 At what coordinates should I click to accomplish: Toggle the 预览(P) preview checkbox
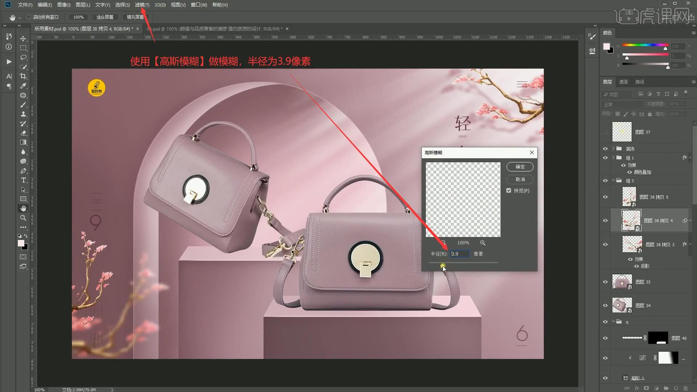509,191
